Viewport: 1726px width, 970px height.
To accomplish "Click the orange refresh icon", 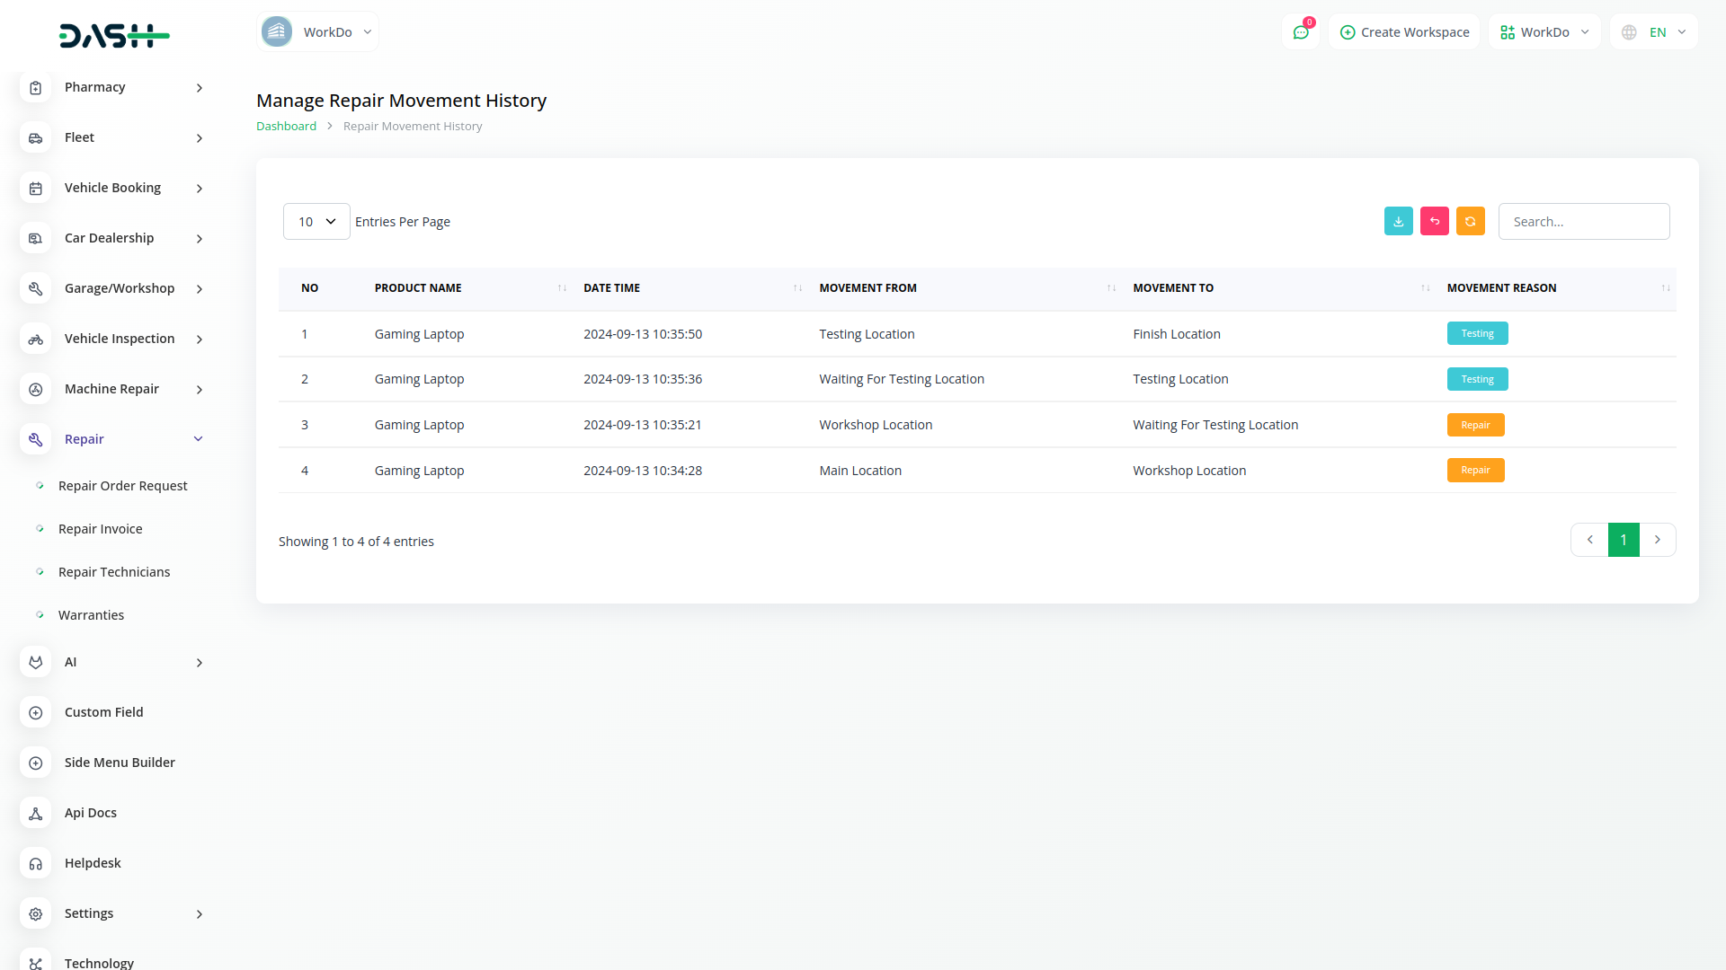I will coord(1470,221).
